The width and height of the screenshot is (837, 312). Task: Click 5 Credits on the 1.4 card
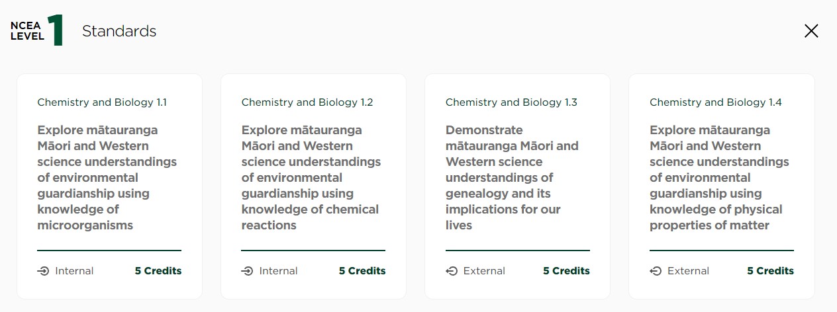click(x=770, y=271)
